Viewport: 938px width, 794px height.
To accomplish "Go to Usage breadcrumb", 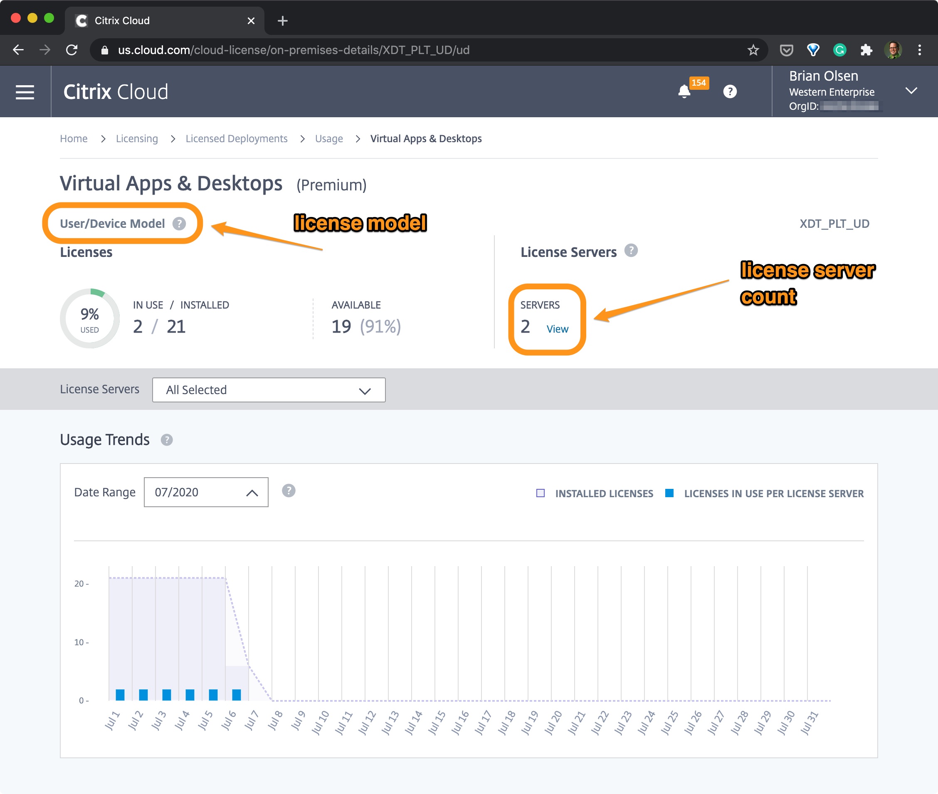I will [x=329, y=138].
